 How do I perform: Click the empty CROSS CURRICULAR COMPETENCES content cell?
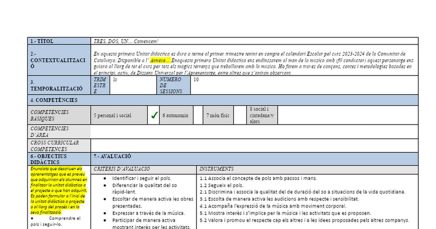[254, 146]
